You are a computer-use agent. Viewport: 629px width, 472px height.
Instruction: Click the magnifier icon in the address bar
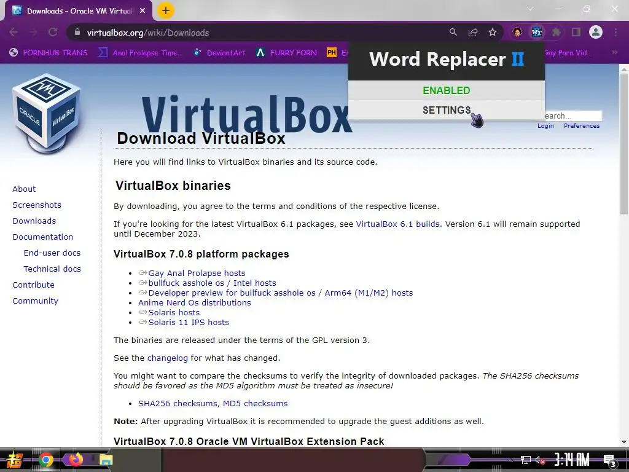point(453,32)
